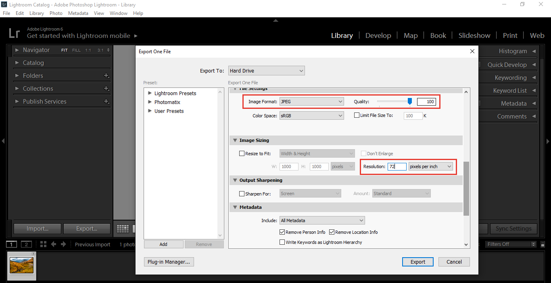The width and height of the screenshot is (551, 283).
Task: Collapse the Metadata section in export dialog
Action: click(x=234, y=207)
